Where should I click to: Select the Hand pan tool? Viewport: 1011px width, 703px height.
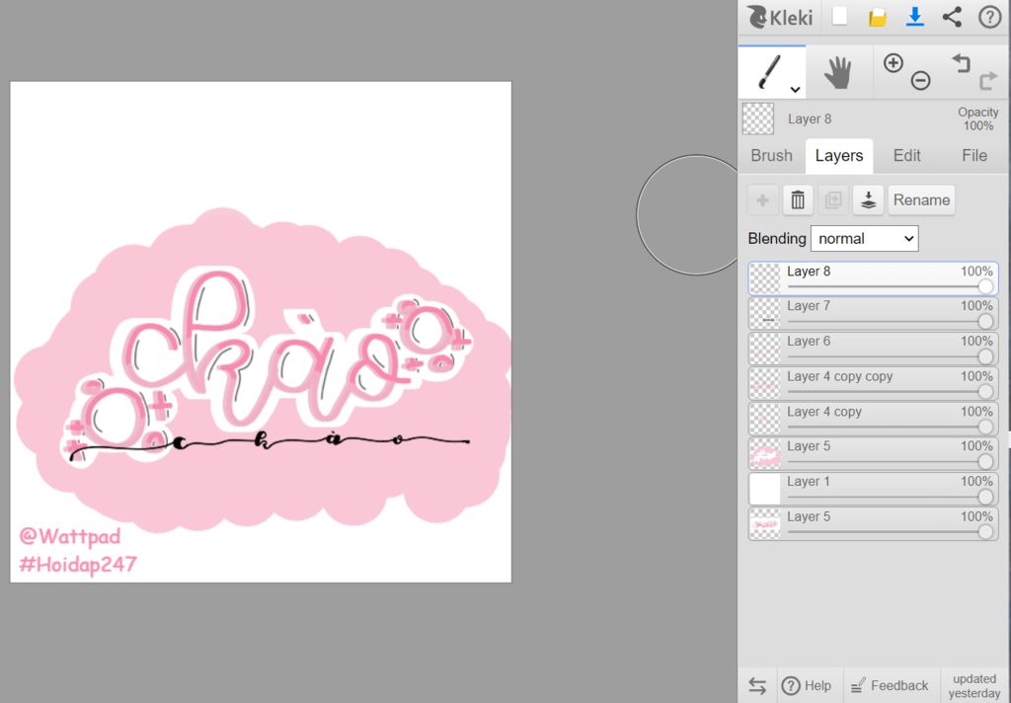tap(837, 72)
